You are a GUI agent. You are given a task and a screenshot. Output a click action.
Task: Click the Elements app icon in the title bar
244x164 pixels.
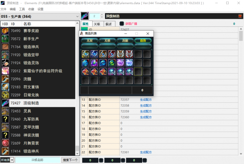tap(3, 3)
